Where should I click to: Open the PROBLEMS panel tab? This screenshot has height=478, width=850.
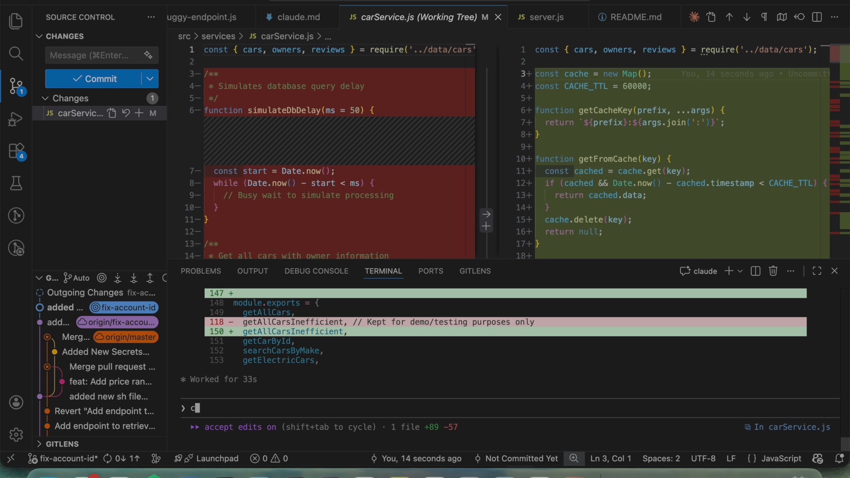tap(201, 271)
